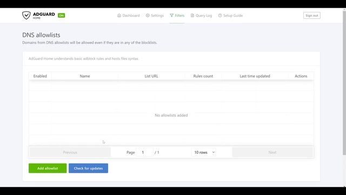Image resolution: width=346 pixels, height=195 pixels.
Task: Click the page number input field
Action: [x=144, y=152]
